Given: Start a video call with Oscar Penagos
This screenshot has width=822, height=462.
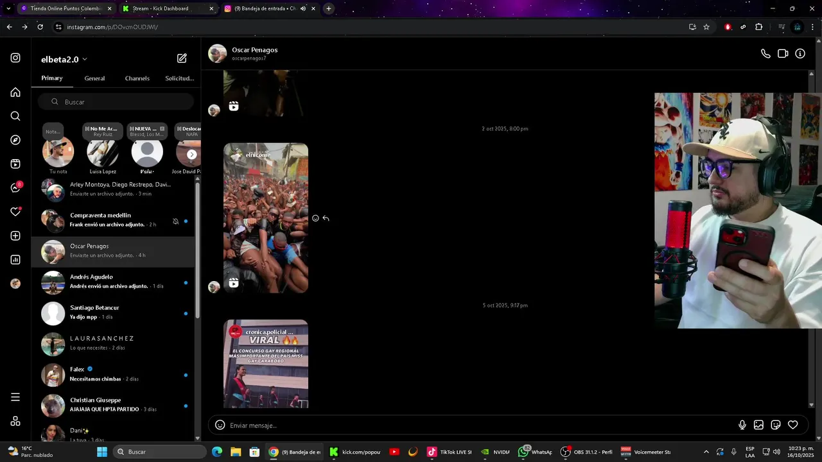Looking at the screenshot, I should [x=783, y=54].
